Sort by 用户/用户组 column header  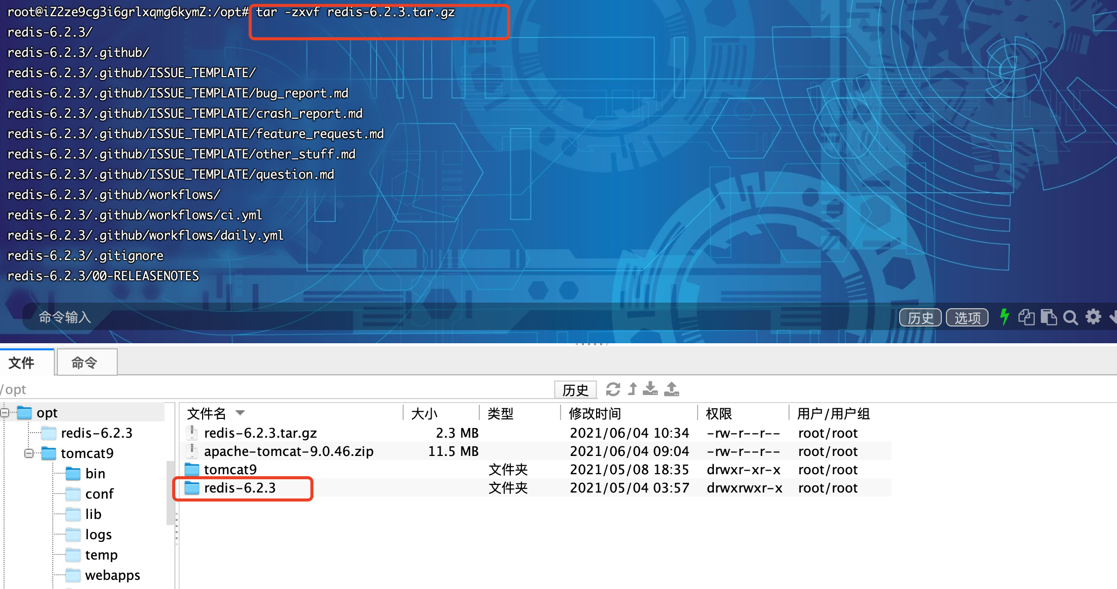coord(833,413)
